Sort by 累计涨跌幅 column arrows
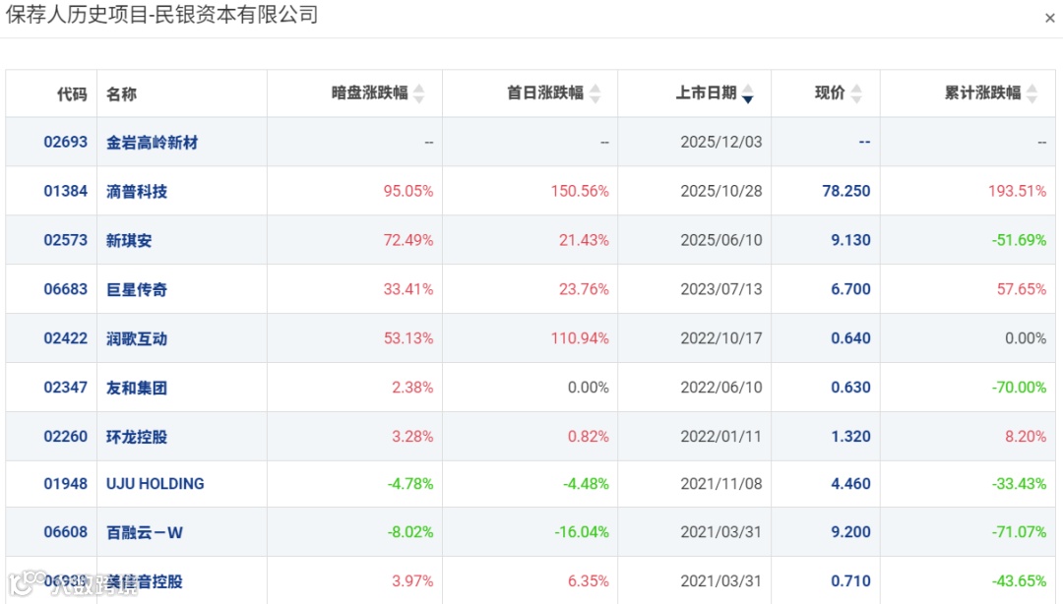Screen dimensions: 1063x604 coord(1032,93)
